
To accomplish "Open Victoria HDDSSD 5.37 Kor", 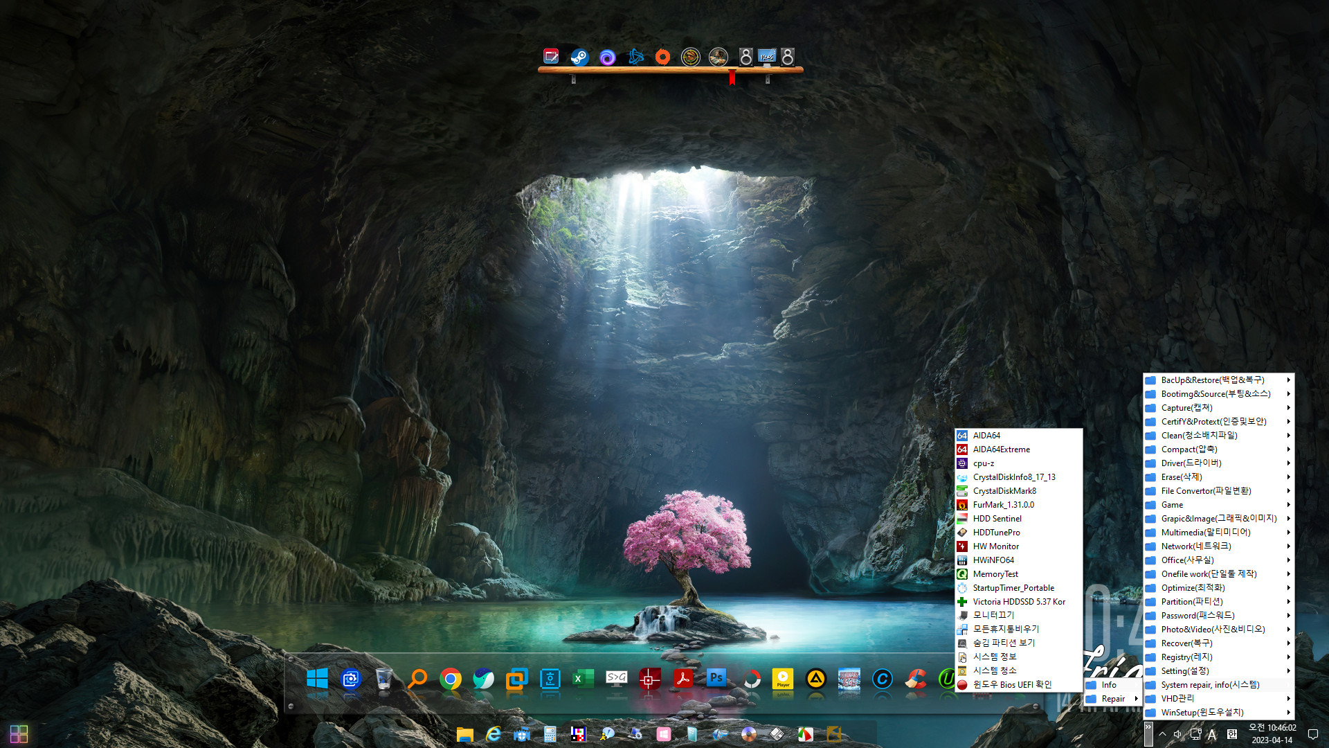I will point(1018,601).
